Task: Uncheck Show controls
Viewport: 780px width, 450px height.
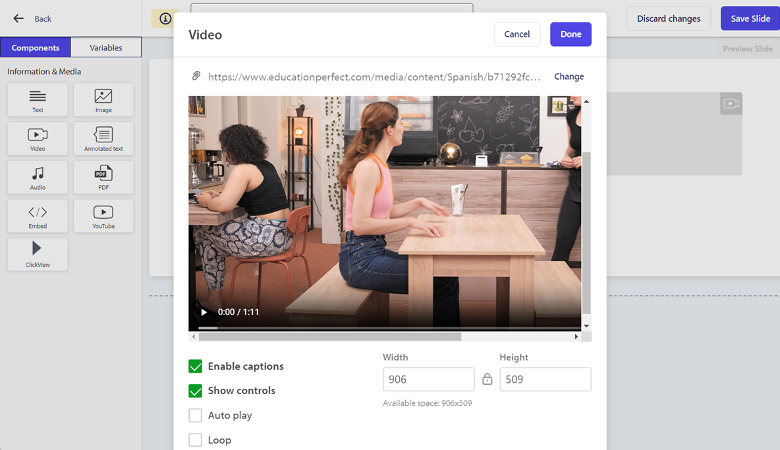Action: (196, 391)
